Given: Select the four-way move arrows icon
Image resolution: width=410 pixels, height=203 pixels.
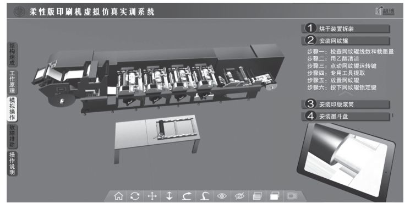Looking at the screenshot, I should click(152, 196).
